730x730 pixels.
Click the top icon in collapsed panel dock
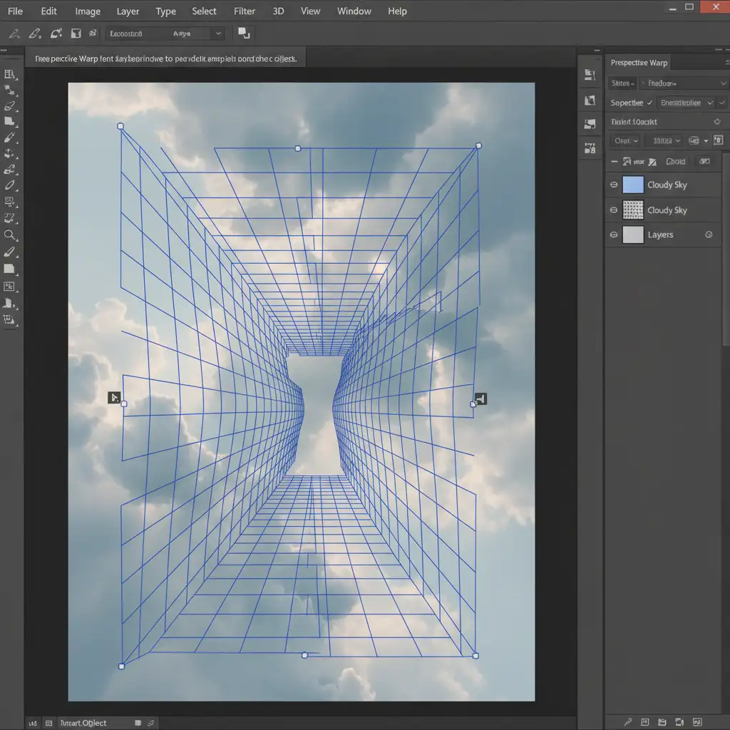[590, 75]
